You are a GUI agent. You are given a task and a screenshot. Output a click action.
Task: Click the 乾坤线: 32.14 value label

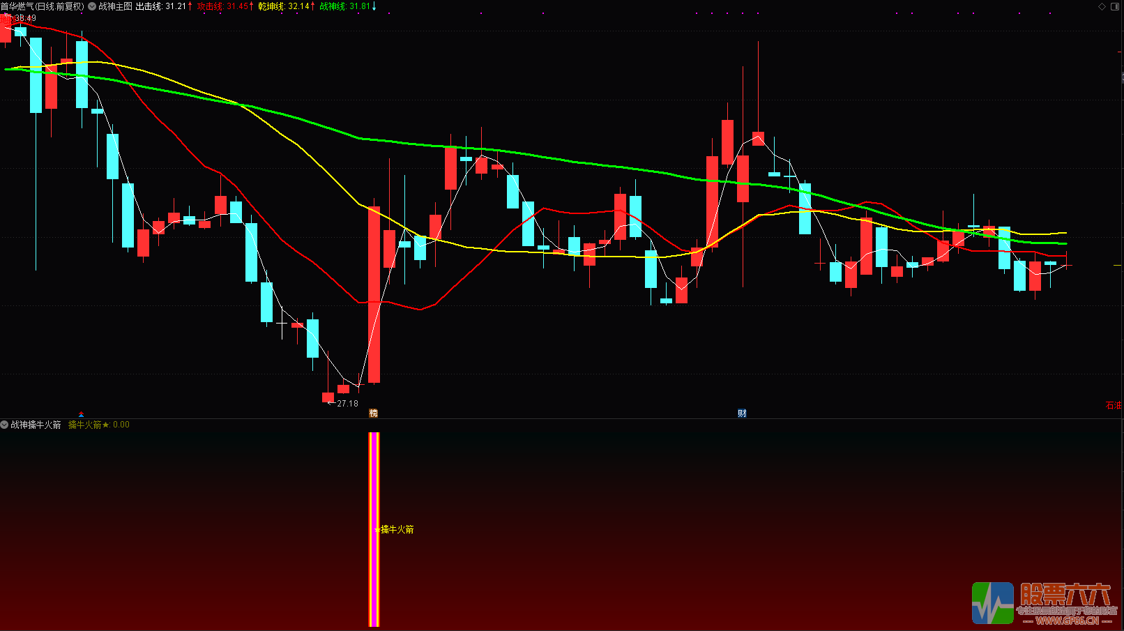click(x=284, y=6)
